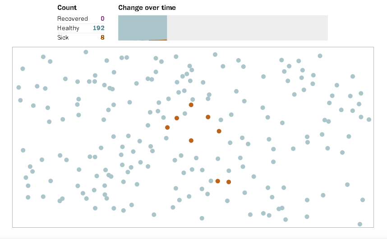Select the Sick label
Viewport: 387px width, 239px height.
pos(63,37)
